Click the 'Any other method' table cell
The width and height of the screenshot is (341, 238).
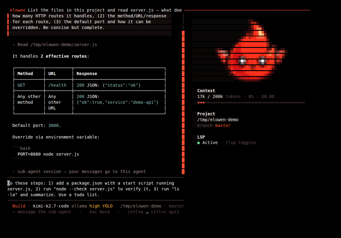pos(29,99)
